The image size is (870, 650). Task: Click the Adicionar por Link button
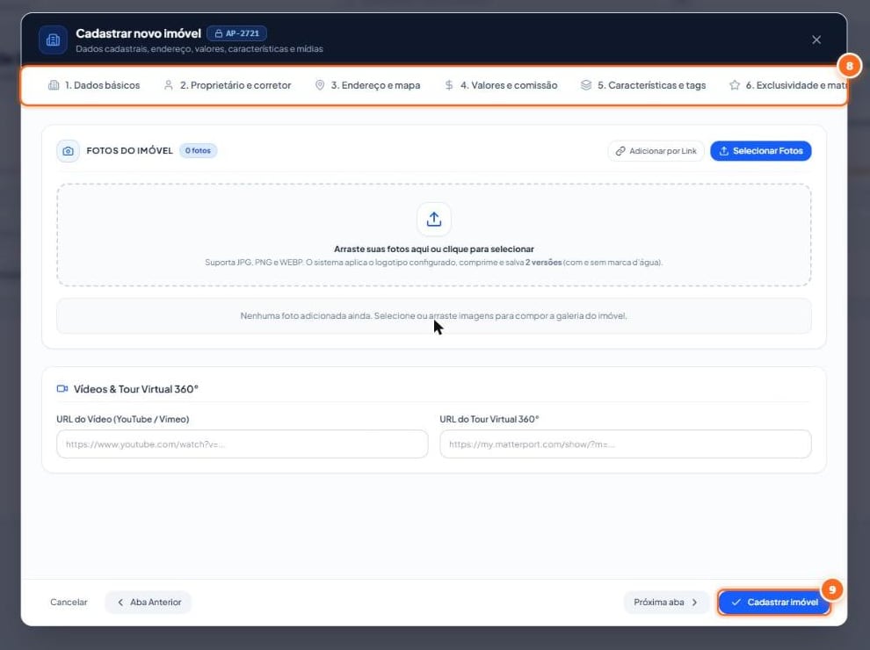pos(656,151)
